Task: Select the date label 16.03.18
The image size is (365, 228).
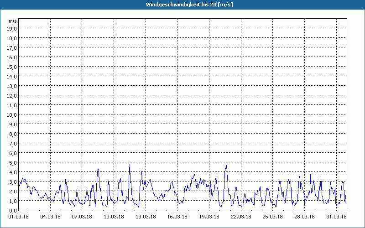Action: click(177, 217)
